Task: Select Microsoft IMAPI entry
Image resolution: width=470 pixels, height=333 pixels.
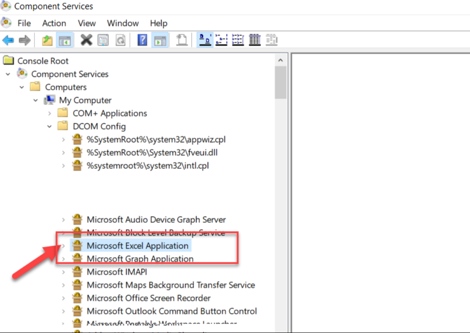Action: (x=117, y=272)
